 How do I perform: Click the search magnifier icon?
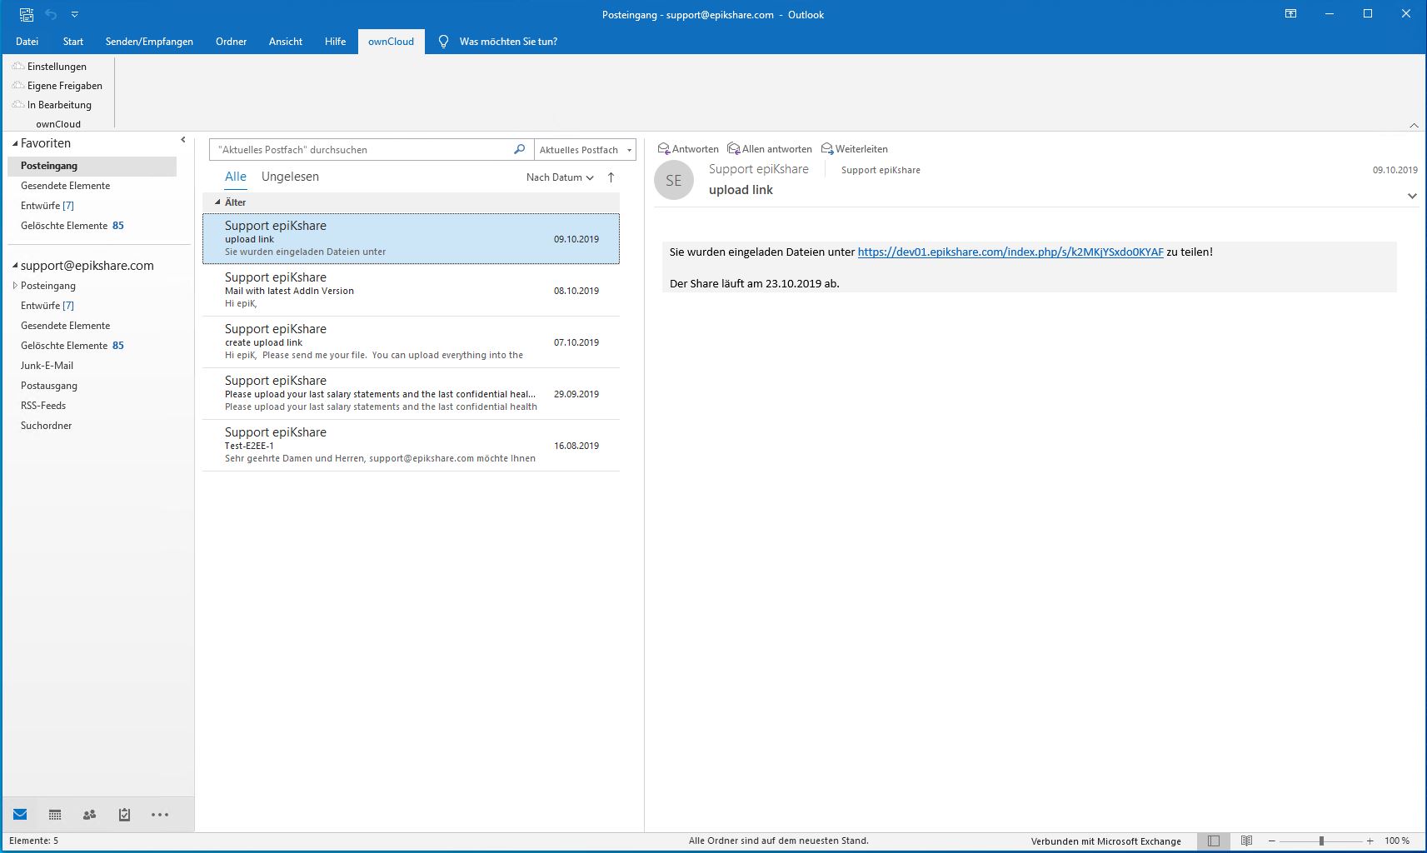point(519,149)
